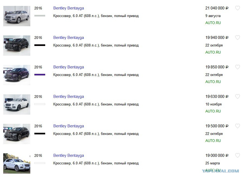View purple Bentayga thumbnail priced 19 850 000 ₽
This screenshot has width=246, height=179.
click(x=17, y=75)
